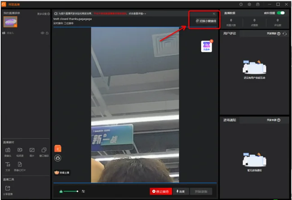Click 切换小窗接待 switch to small window
Image resolution: width=292 pixels, height=200 pixels.
click(x=206, y=21)
